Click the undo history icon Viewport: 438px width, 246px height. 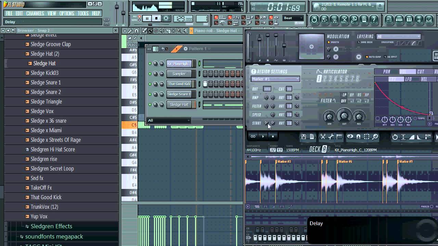(x=314, y=20)
